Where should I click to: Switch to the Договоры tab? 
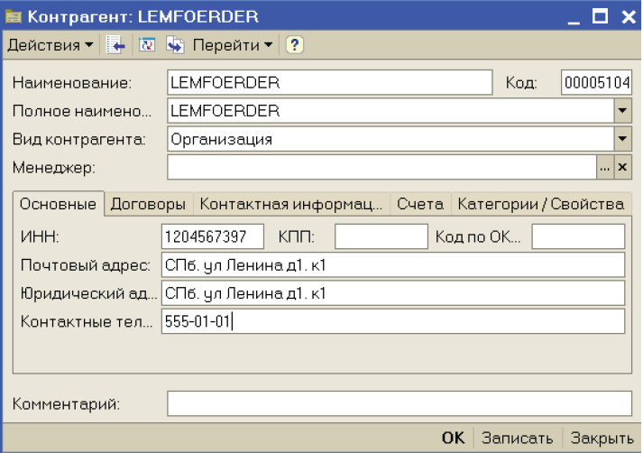148,204
